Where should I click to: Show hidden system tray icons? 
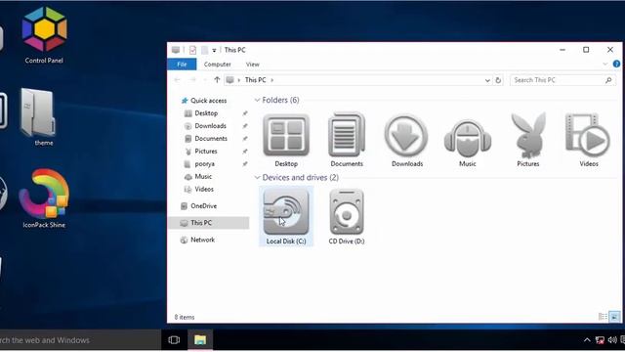(587, 340)
